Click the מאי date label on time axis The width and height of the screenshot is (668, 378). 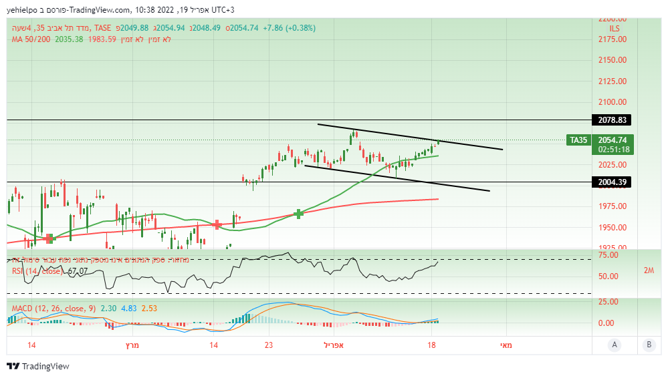pyautogui.click(x=506, y=345)
